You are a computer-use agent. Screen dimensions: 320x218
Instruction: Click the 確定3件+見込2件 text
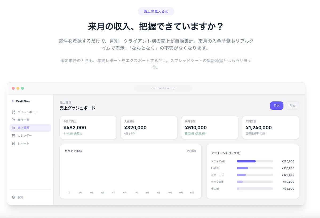click(x=195, y=134)
